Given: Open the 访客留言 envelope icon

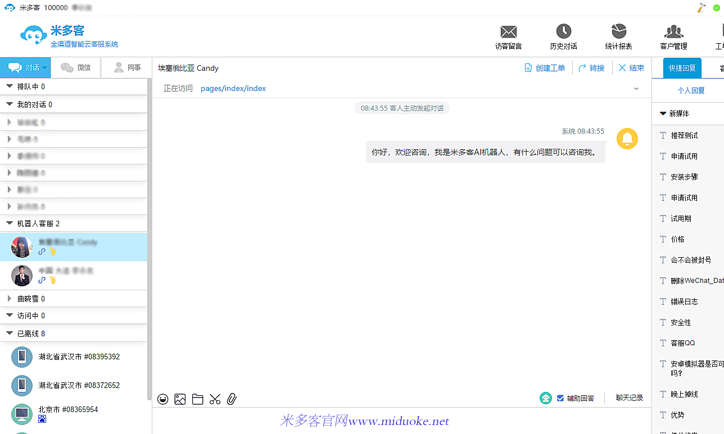Looking at the screenshot, I should click(x=508, y=32).
